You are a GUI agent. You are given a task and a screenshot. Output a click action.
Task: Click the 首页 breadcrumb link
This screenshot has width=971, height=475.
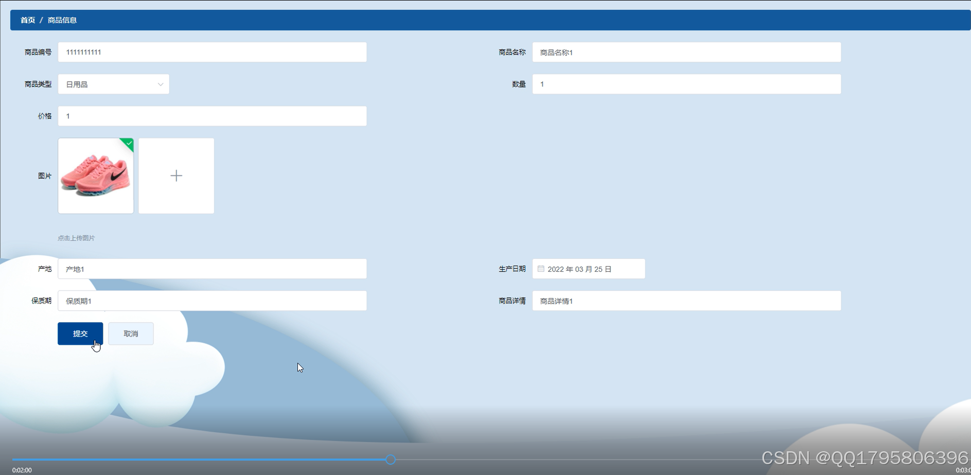pyautogui.click(x=28, y=20)
